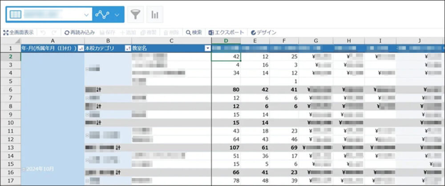Click cell E3 with value 16

click(255, 65)
